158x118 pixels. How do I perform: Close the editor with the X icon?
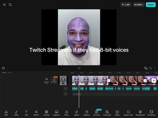click(4, 5)
